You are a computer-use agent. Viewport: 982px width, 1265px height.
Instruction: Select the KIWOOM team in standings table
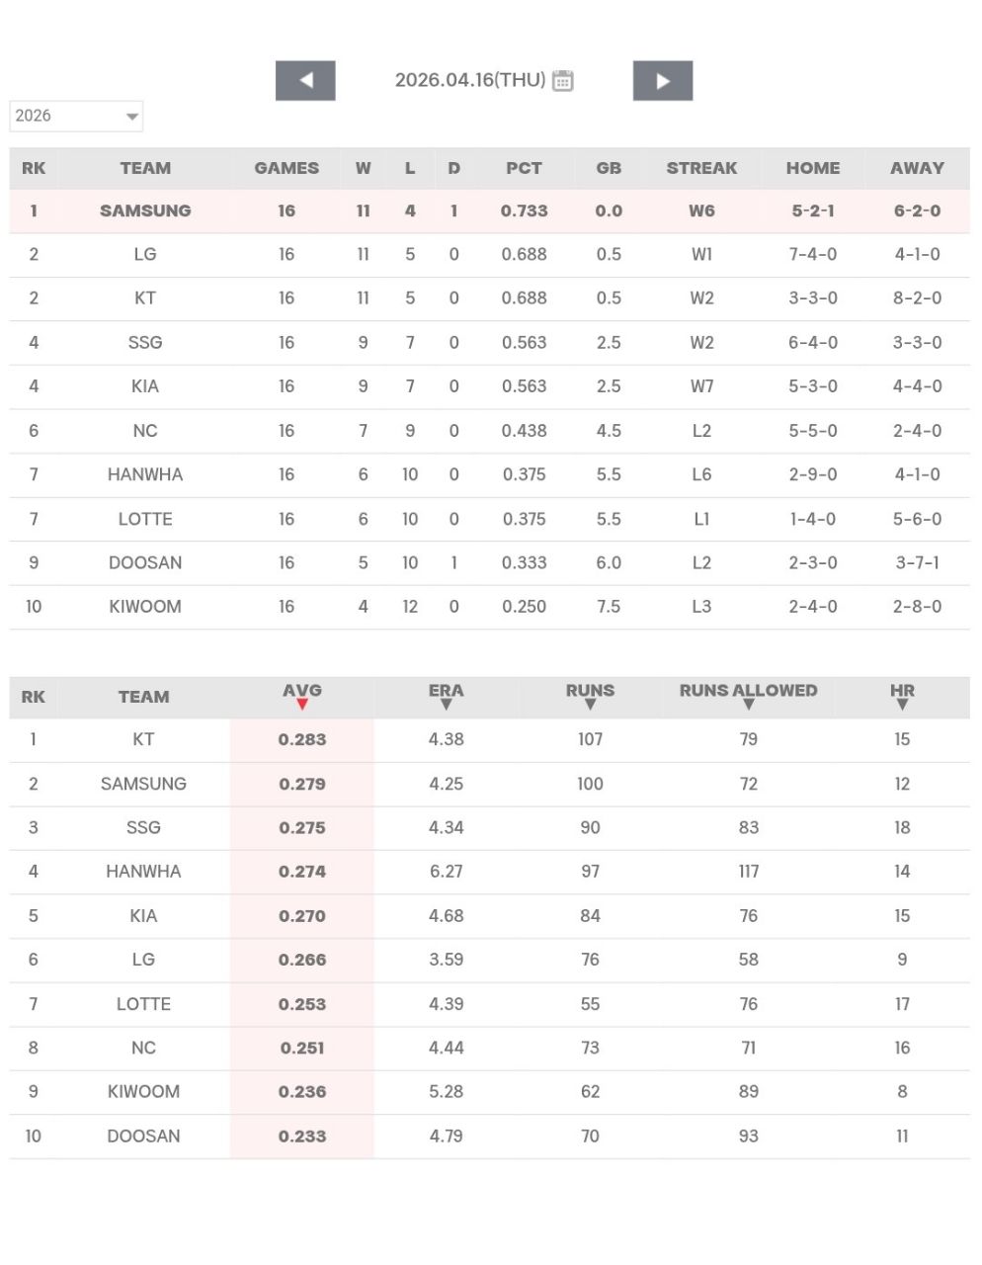(x=145, y=607)
